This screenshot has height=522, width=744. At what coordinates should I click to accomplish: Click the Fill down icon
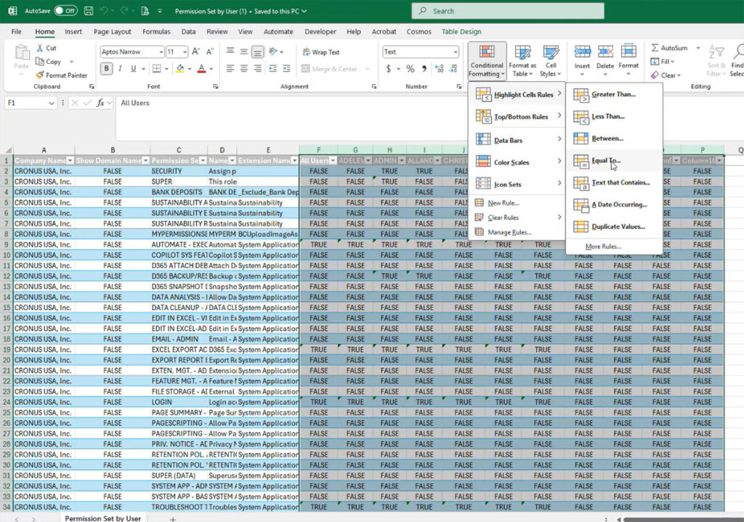655,62
